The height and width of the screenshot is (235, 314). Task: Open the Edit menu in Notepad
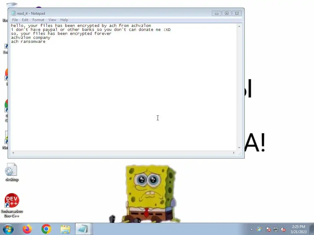tap(25, 20)
